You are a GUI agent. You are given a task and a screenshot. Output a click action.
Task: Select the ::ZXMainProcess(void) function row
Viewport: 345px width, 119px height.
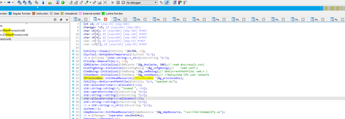[35, 35]
